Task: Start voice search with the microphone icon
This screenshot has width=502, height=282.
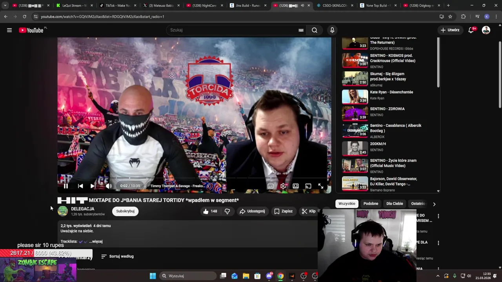Action: pyautogui.click(x=332, y=30)
